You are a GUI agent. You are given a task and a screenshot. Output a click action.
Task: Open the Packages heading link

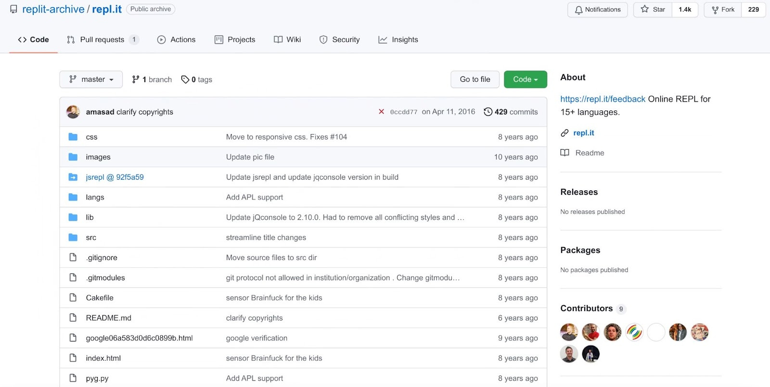coord(580,250)
